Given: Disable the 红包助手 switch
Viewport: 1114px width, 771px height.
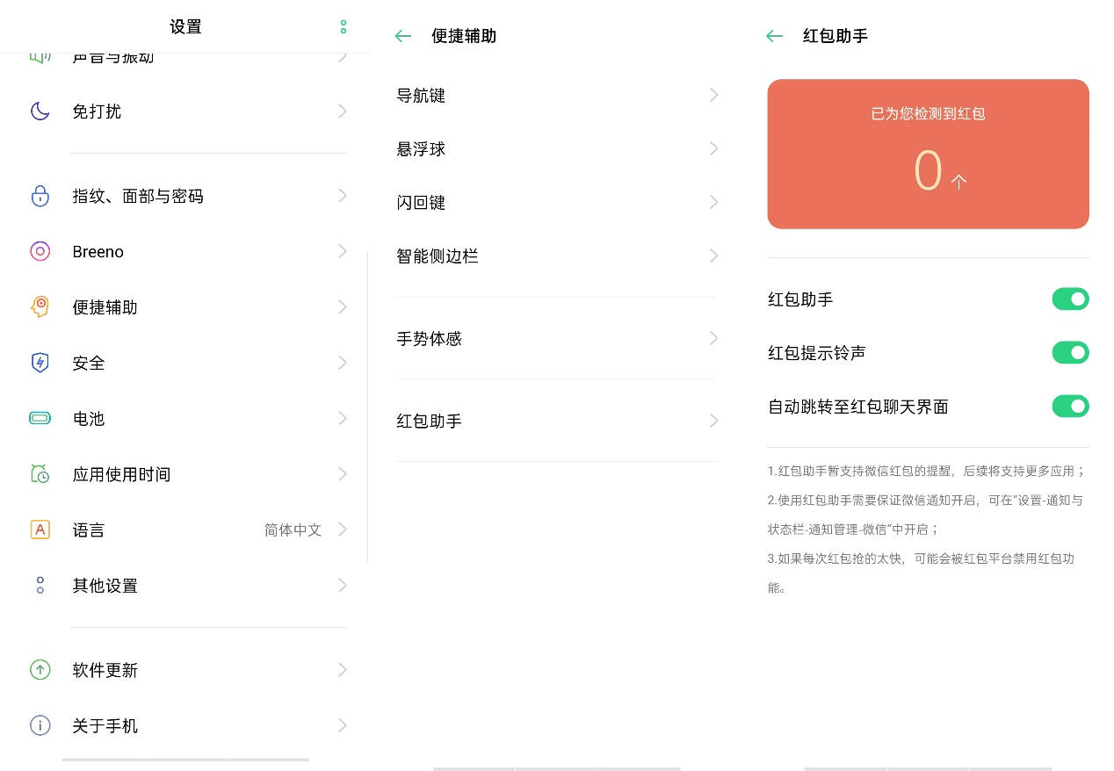Looking at the screenshot, I should [1070, 299].
